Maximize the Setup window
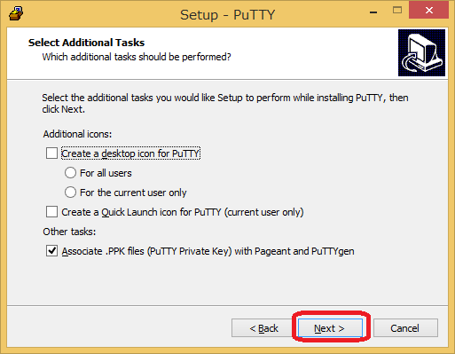The image size is (455, 354). pyautogui.click(x=397, y=11)
